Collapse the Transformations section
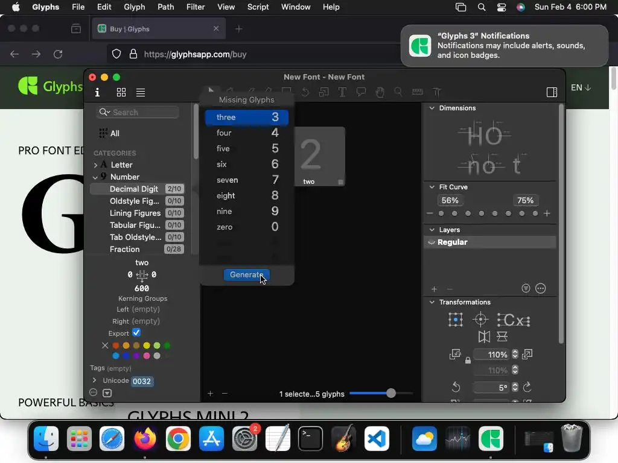This screenshot has width=618, height=463. pyautogui.click(x=432, y=303)
